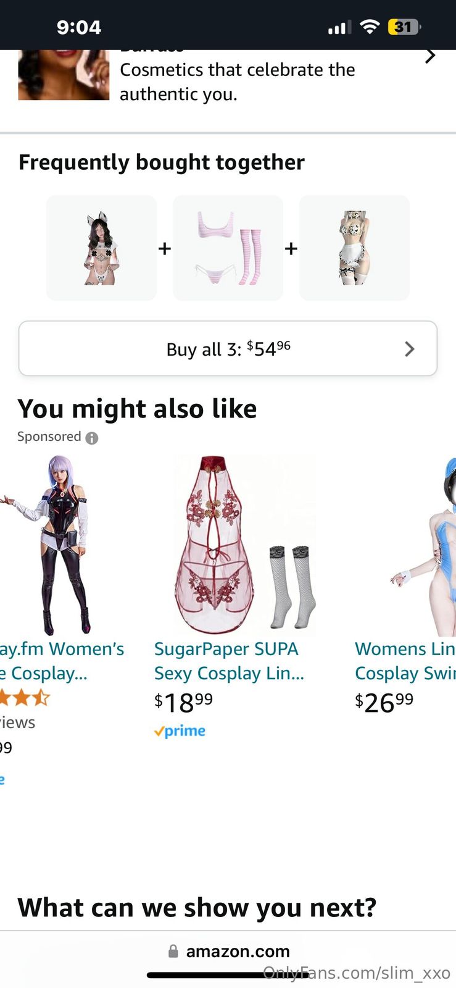Open the cosmetics ad chevron arrow

tap(430, 56)
